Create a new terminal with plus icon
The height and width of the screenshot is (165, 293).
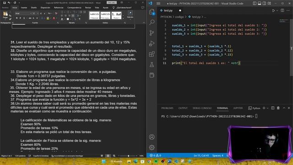(x=264, y=108)
